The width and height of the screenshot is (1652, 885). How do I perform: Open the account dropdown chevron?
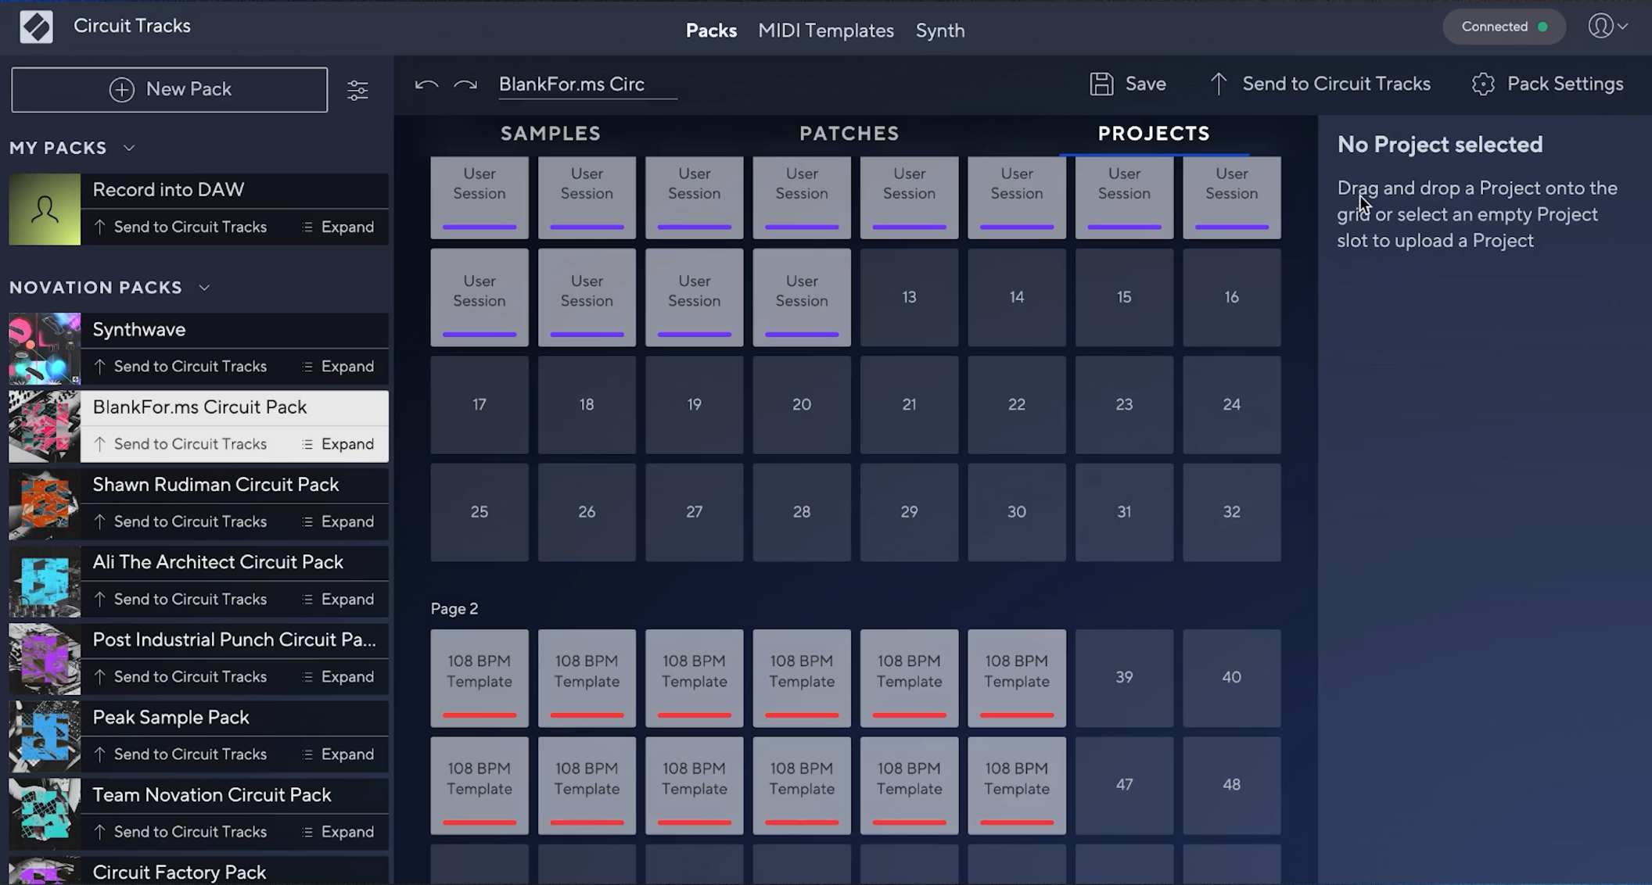tap(1623, 27)
